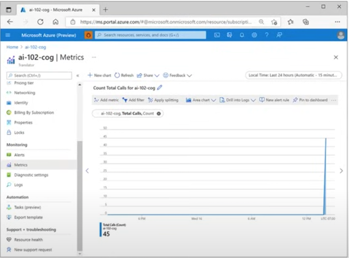349x258 pixels.
Task: Reload the page with the browser refresh button
Action: click(40, 21)
